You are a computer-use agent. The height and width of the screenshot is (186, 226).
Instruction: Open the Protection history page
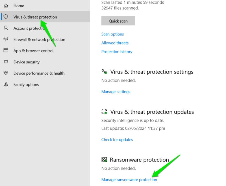[117, 52]
